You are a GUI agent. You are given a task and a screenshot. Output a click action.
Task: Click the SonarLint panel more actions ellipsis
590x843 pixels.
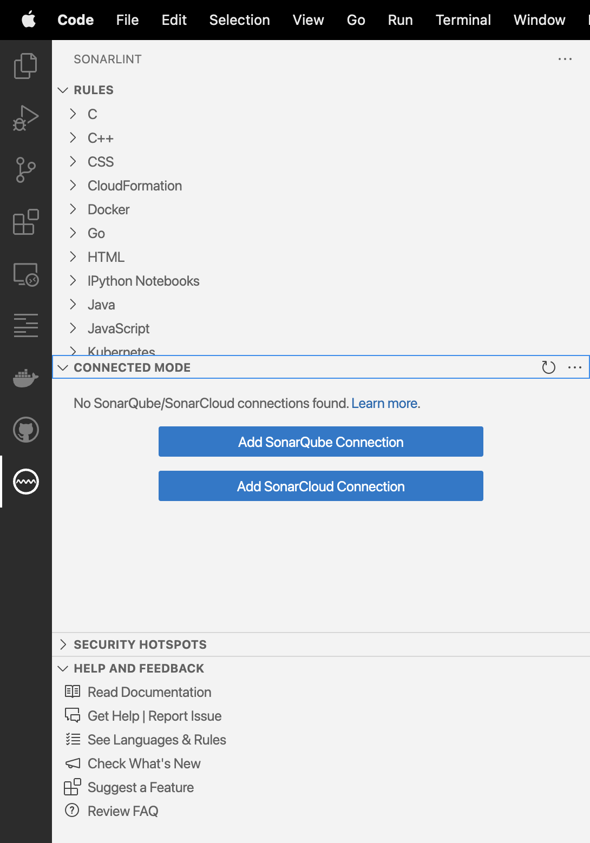pos(565,59)
